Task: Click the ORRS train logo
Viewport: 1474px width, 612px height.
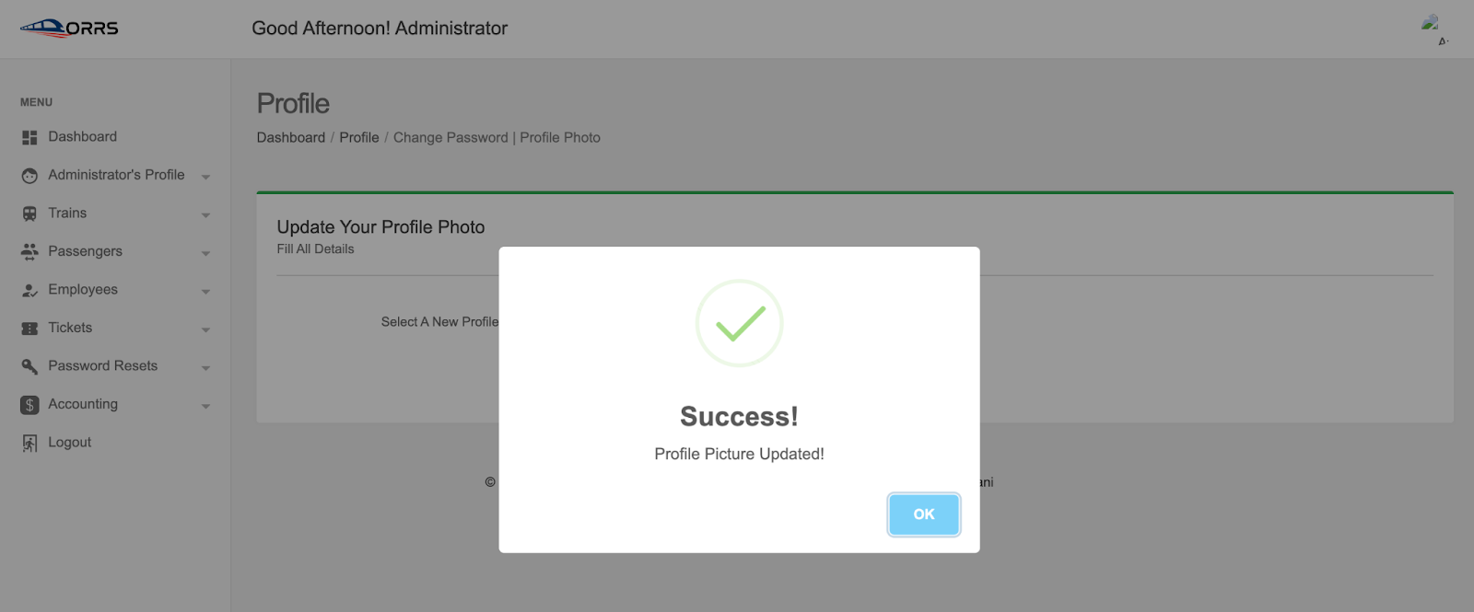Action: pos(69,29)
